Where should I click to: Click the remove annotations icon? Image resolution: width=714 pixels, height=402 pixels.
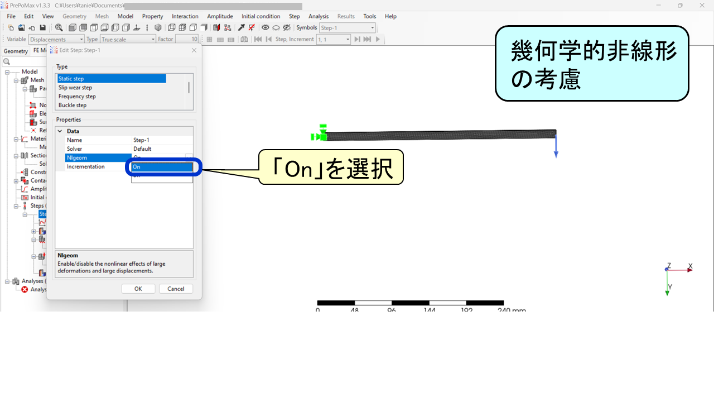point(252,27)
